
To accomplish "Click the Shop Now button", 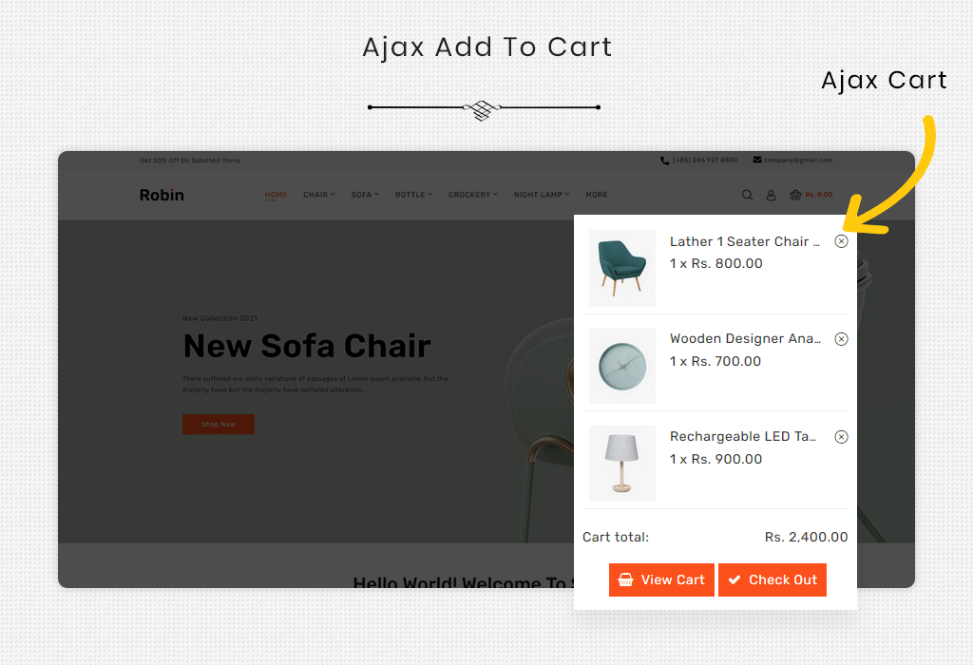I will tap(219, 425).
